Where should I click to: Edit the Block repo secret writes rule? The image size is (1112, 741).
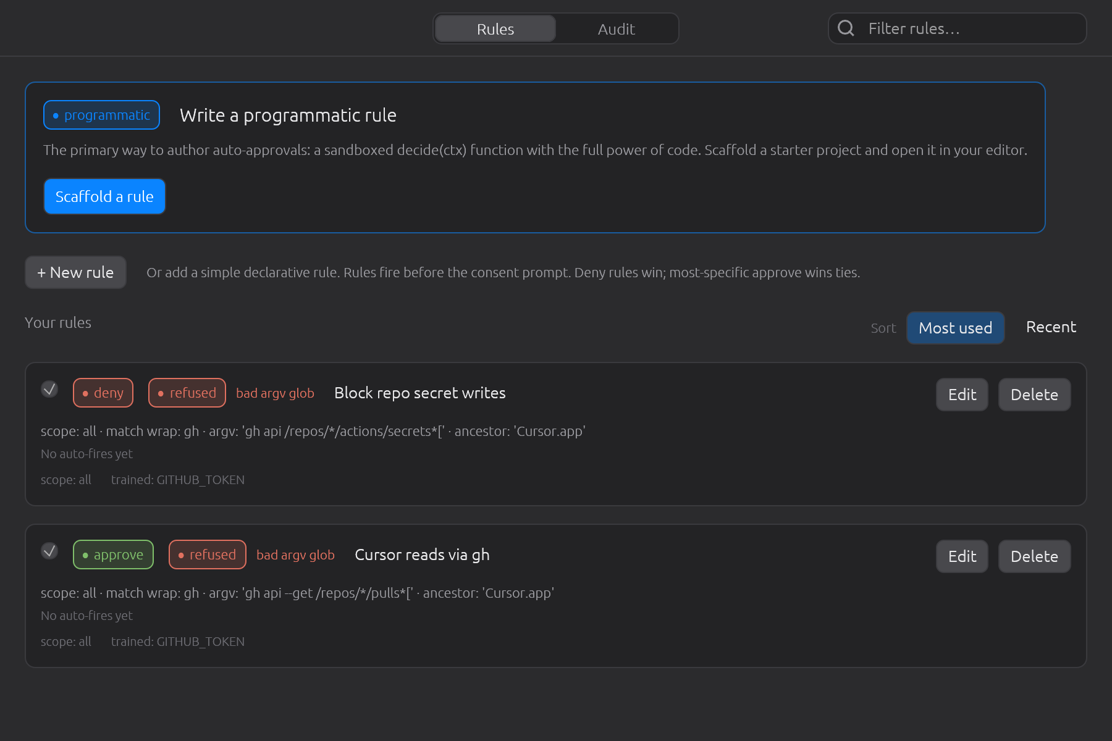[x=962, y=395]
